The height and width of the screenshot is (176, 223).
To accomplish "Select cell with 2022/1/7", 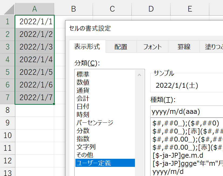I will [34, 97].
